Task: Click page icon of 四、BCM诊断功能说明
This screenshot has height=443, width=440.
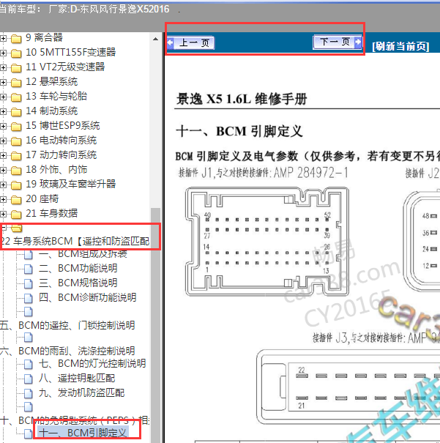Action: tap(29, 298)
